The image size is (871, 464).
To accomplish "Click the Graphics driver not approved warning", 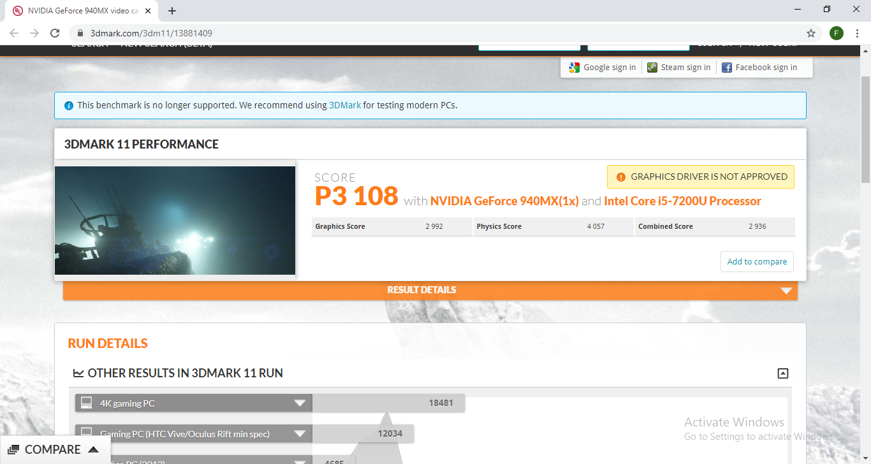I will click(x=701, y=177).
